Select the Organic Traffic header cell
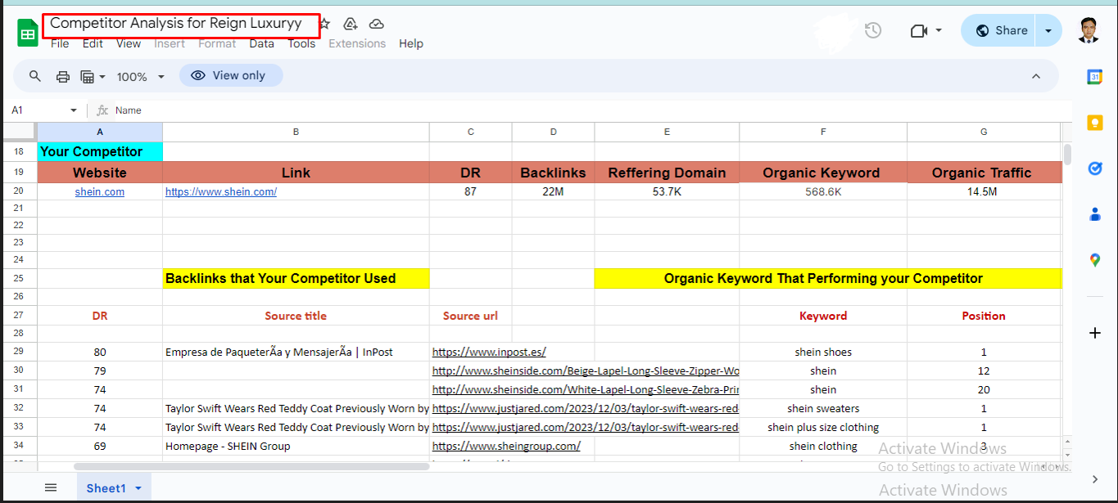 pos(984,173)
